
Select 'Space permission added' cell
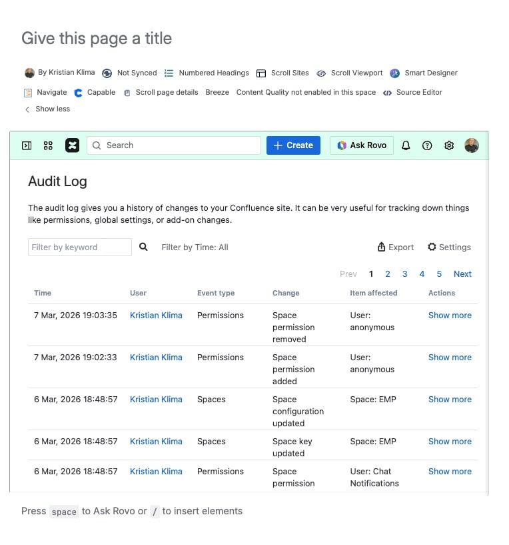(x=293, y=369)
